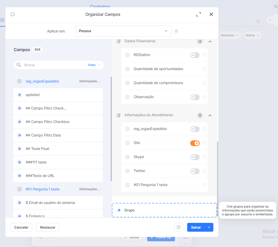The image size is (278, 247).
Task: Toggle required switch for Twitter
Action: (x=195, y=171)
